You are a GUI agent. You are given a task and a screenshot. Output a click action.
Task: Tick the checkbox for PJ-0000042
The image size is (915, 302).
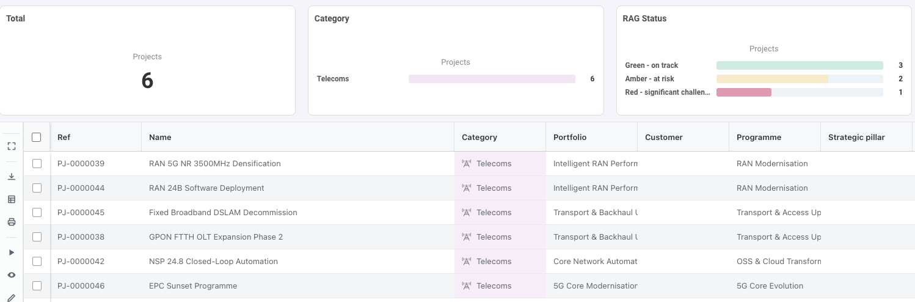coord(37,262)
